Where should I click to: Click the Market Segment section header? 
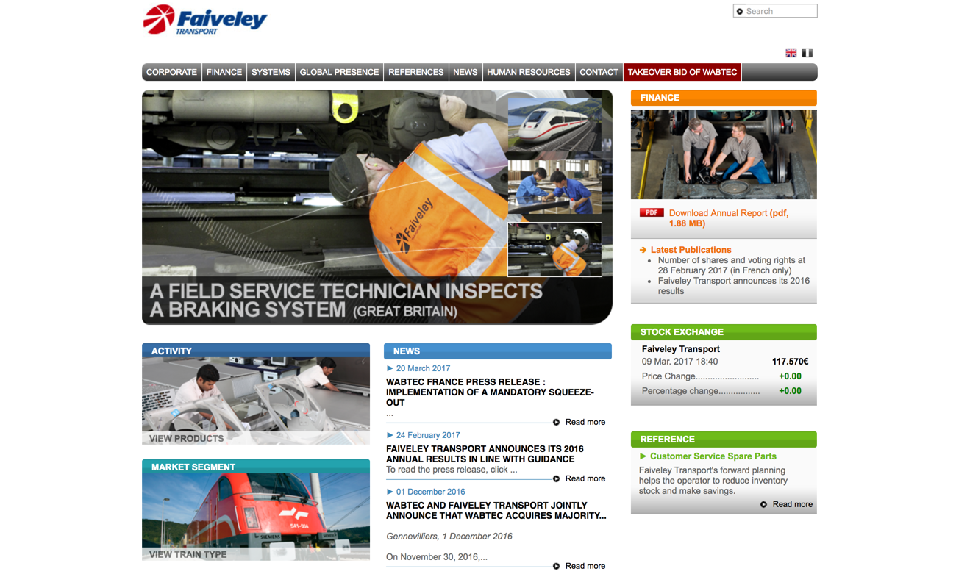point(256,467)
